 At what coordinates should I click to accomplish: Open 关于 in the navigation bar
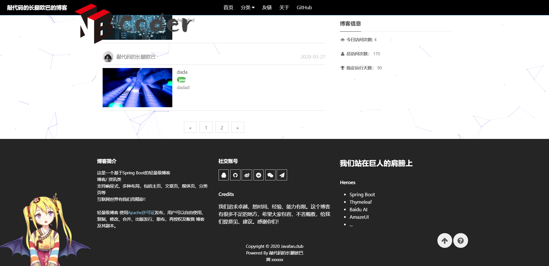pyautogui.click(x=284, y=7)
